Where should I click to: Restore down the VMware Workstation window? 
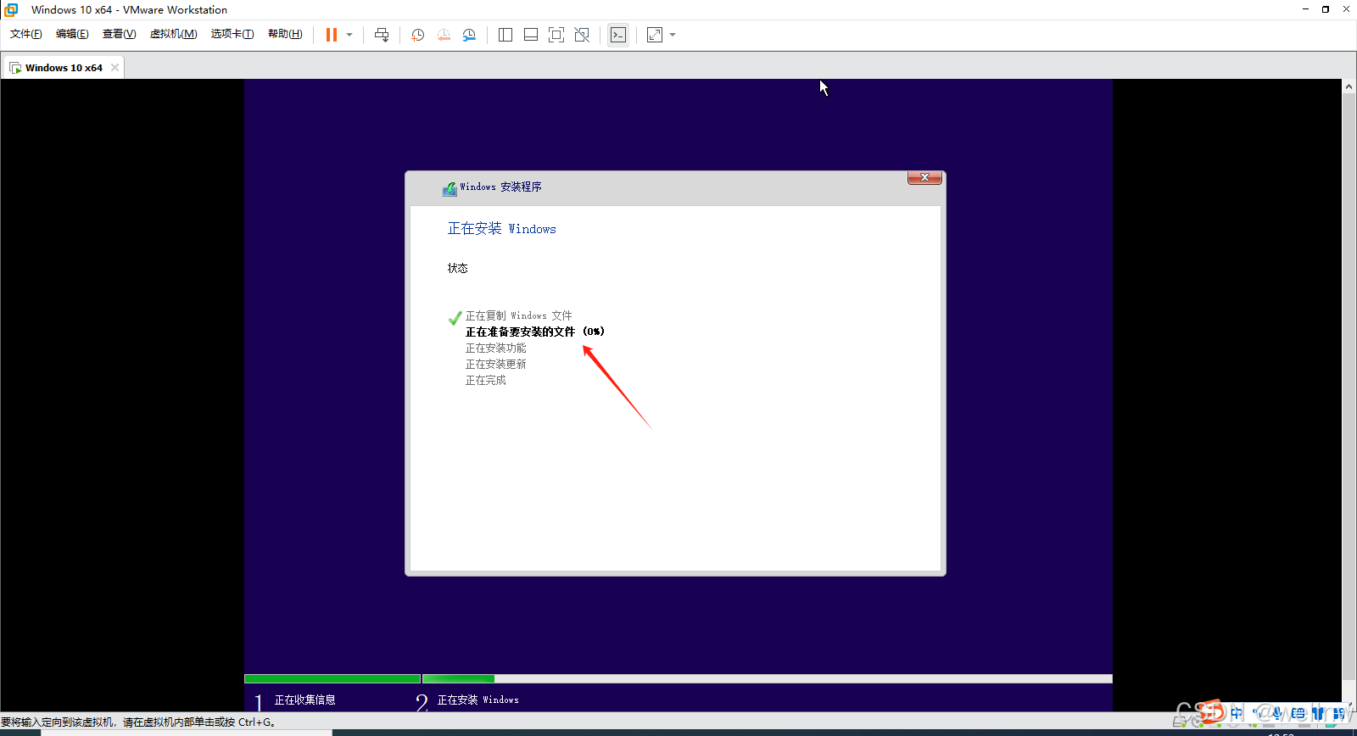coord(1326,9)
